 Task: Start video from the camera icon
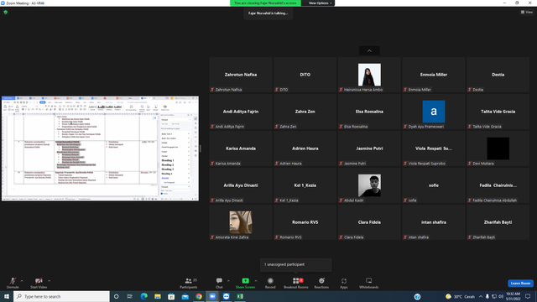39,283
